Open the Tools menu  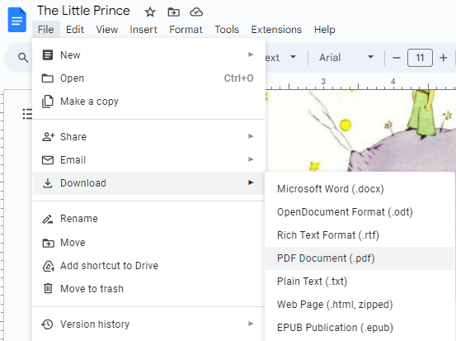[227, 30]
